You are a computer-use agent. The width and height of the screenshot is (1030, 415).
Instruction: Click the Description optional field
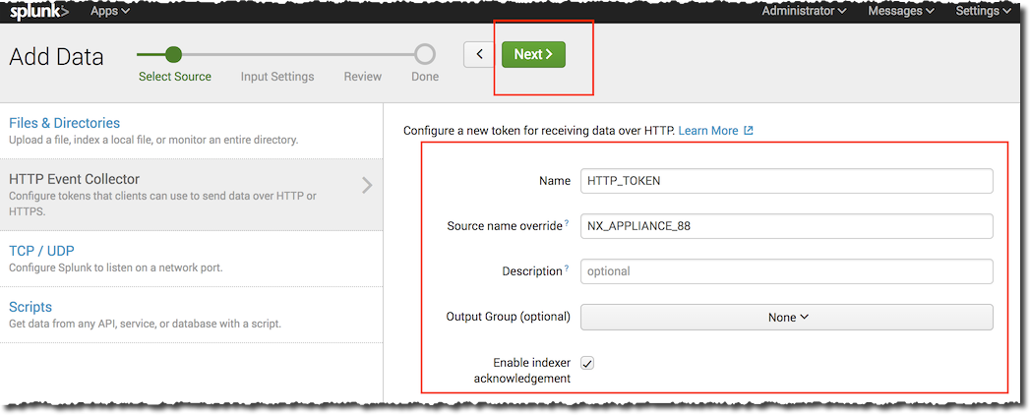coord(786,271)
